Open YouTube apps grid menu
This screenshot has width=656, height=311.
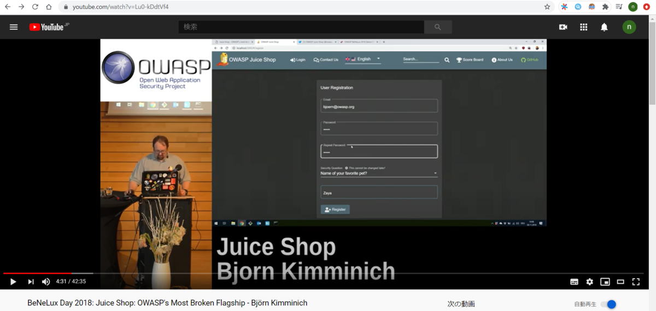pyautogui.click(x=583, y=27)
